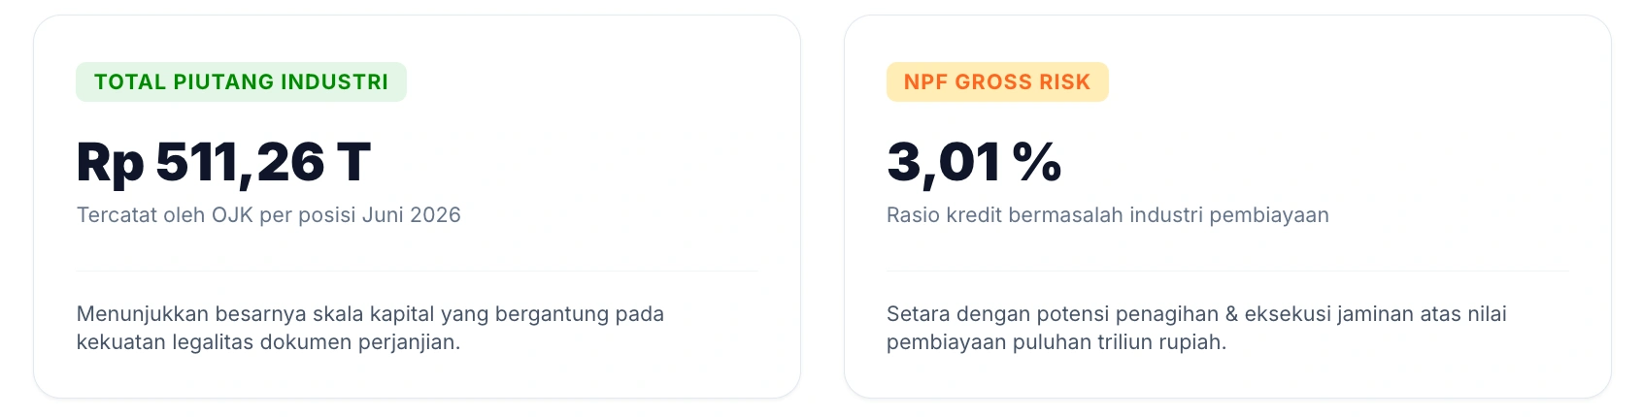
Task: Click the divider line in the piutang card
Action: click(417, 271)
